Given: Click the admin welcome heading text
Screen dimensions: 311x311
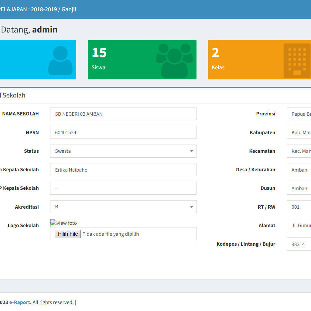Looking at the screenshot, I should point(45,29).
